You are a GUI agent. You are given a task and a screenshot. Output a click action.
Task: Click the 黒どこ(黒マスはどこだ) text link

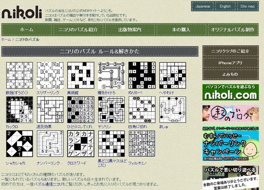click(x=112, y=163)
